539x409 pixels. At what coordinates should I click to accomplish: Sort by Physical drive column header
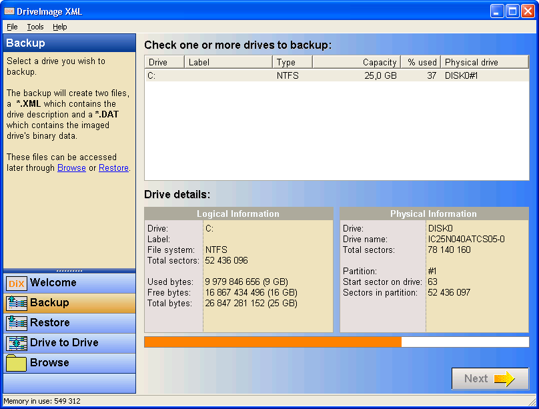pyautogui.click(x=484, y=62)
